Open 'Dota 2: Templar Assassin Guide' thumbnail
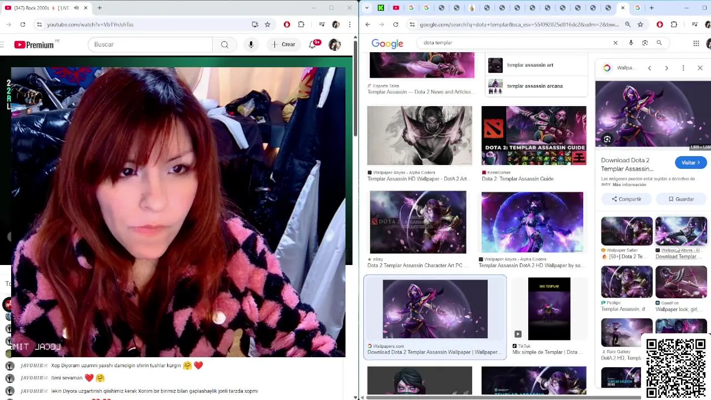The width and height of the screenshot is (711, 400). point(534,136)
